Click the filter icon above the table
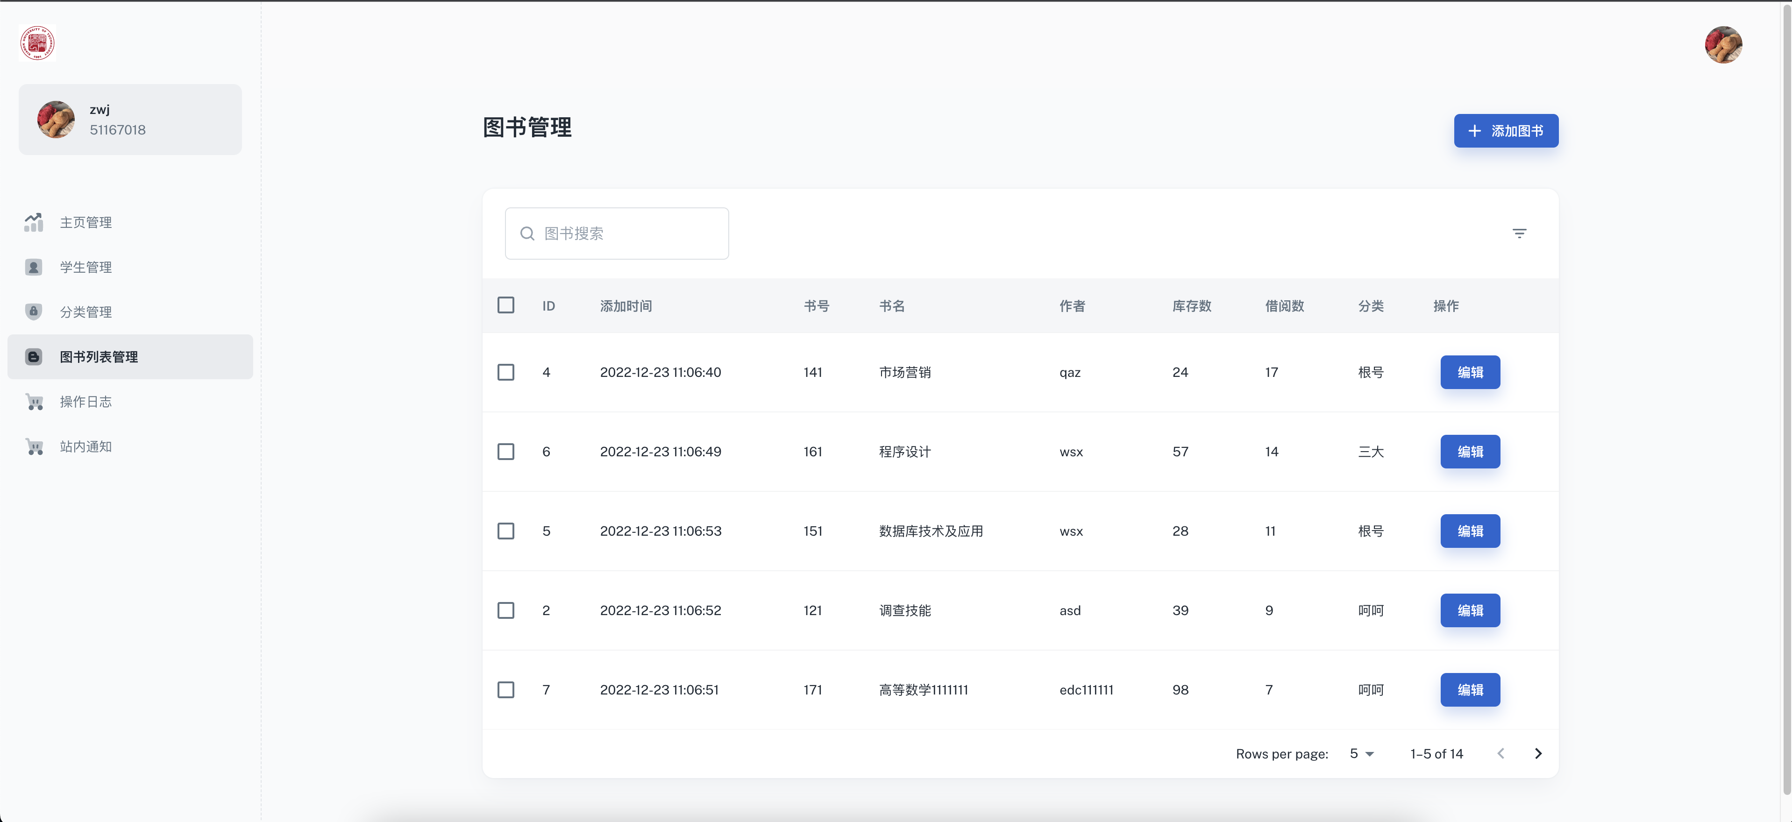1792x822 pixels. (x=1519, y=233)
